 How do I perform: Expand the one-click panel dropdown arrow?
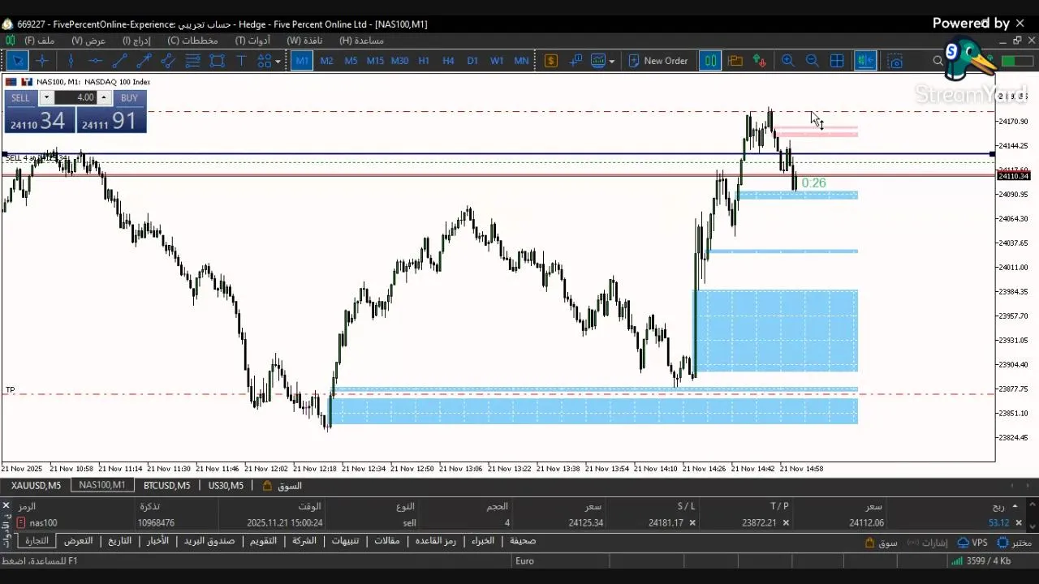(46, 98)
